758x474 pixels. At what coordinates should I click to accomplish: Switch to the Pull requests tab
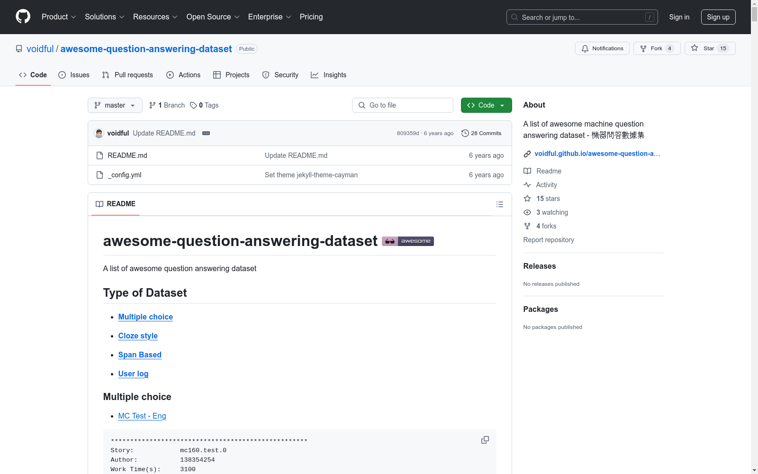[x=127, y=75]
